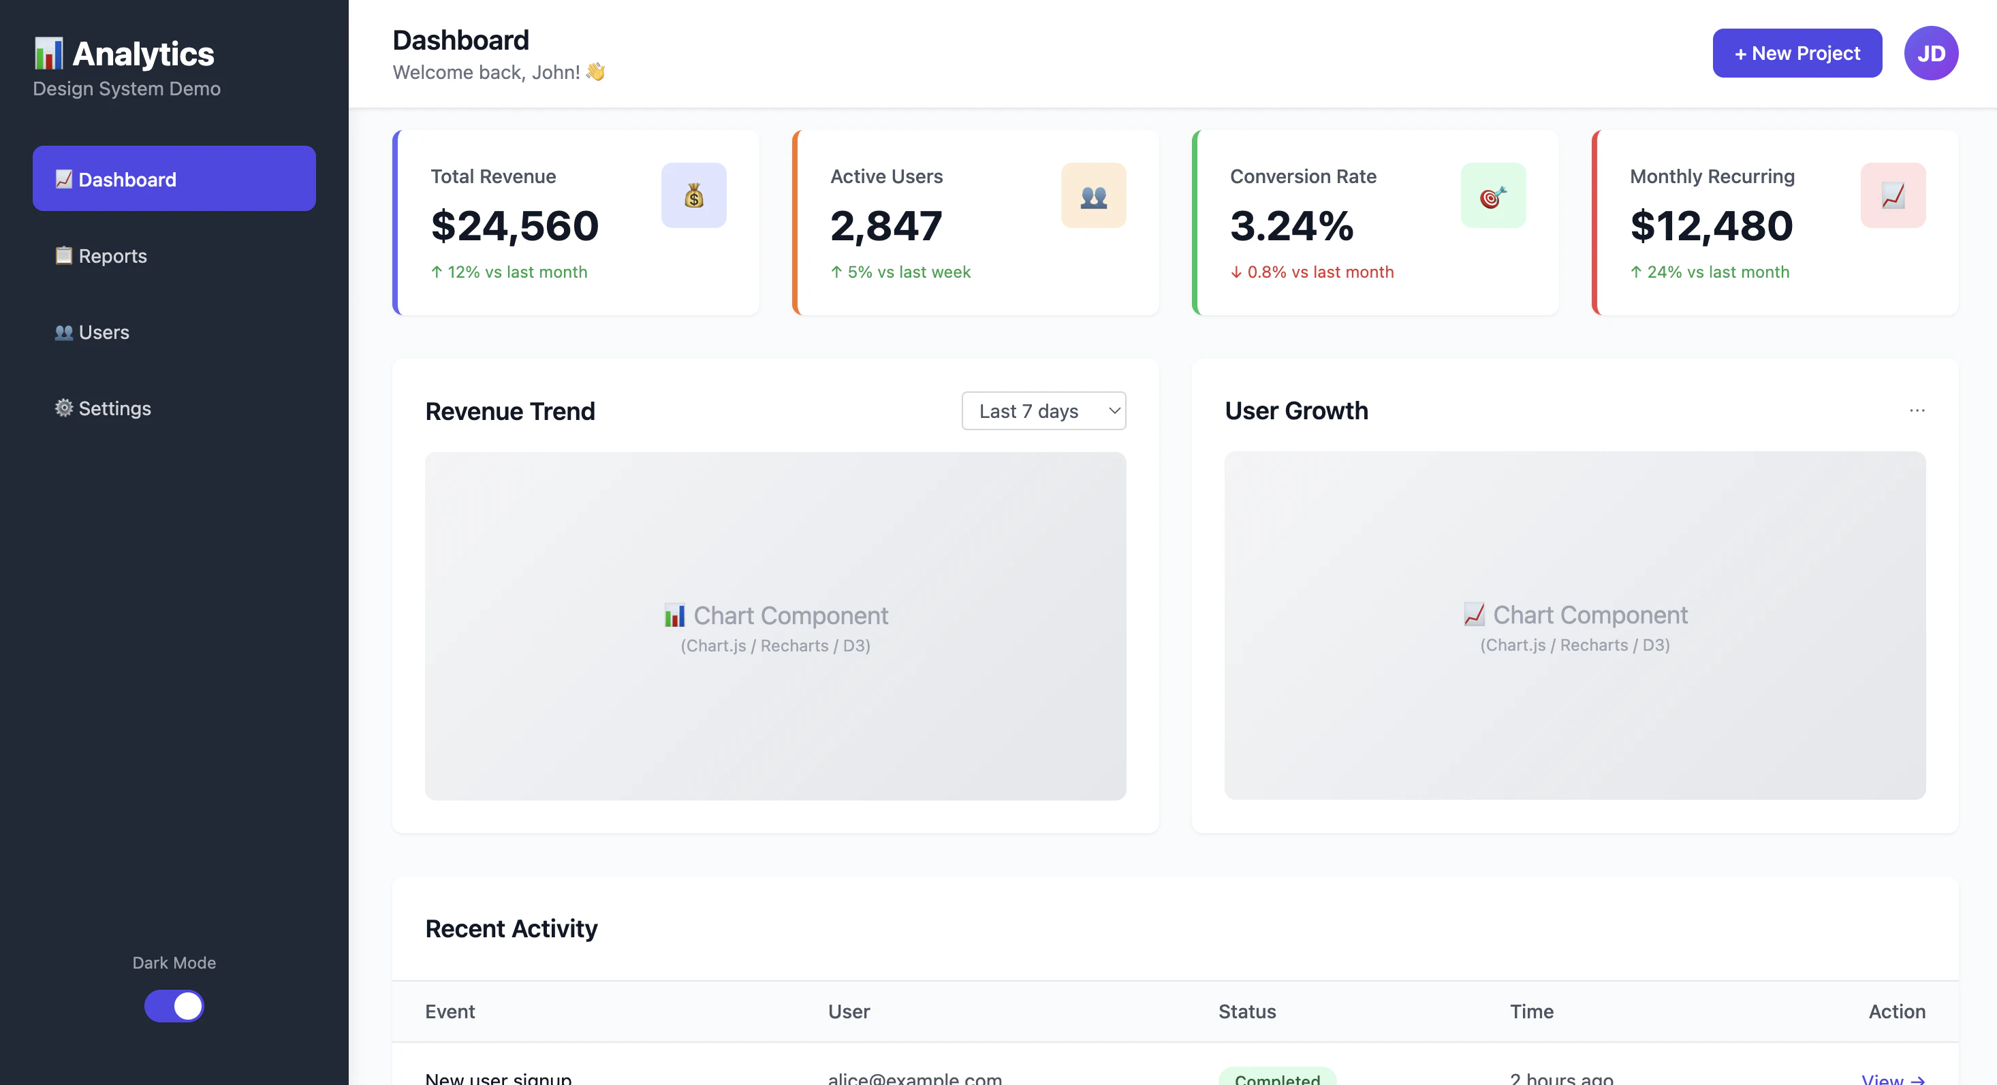
Task: Go to Dashboard in the sidebar
Action: click(174, 178)
